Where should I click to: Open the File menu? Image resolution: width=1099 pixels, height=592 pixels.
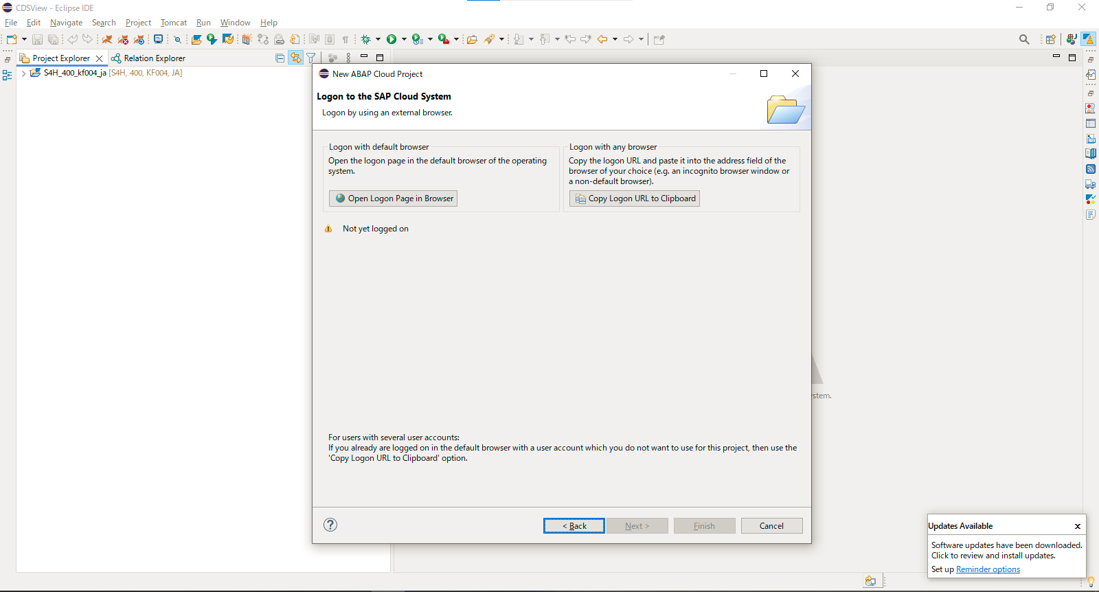11,23
